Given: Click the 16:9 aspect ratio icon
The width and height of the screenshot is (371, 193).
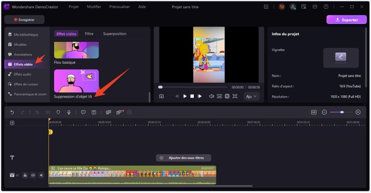Looking at the screenshot, I should (220, 96).
